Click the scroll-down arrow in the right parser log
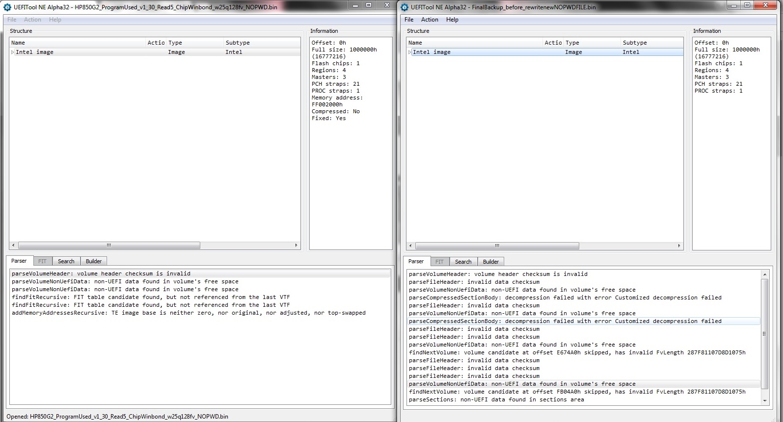Image resolution: width=783 pixels, height=422 pixels. click(x=764, y=400)
